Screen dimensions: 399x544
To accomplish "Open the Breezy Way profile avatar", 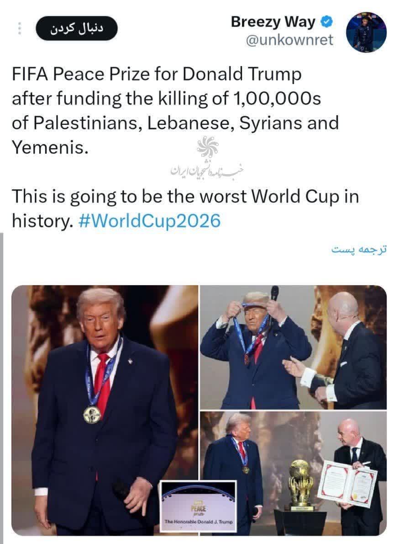I will tap(366, 32).
